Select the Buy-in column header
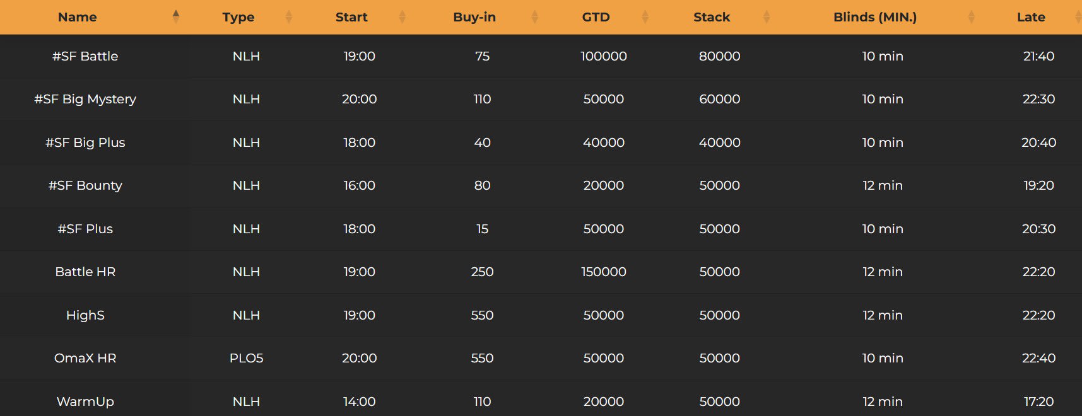 pos(474,17)
